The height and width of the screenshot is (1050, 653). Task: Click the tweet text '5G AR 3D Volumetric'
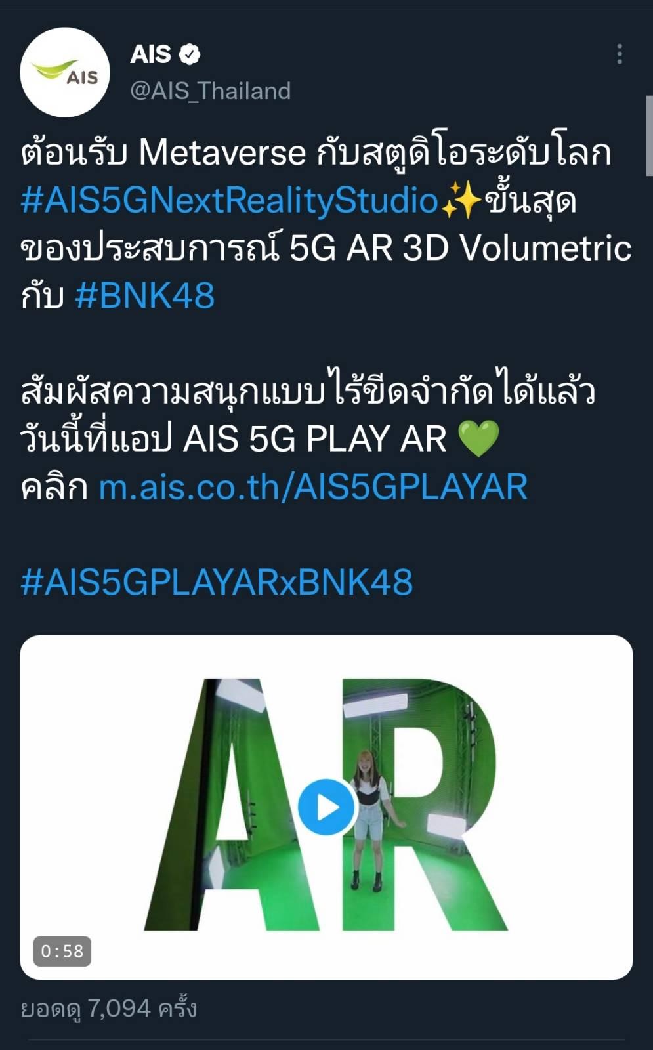(x=461, y=249)
